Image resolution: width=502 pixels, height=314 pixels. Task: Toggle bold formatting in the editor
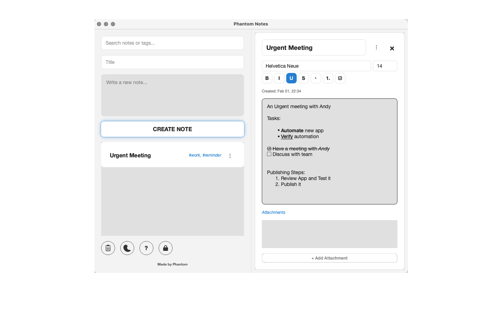(267, 78)
